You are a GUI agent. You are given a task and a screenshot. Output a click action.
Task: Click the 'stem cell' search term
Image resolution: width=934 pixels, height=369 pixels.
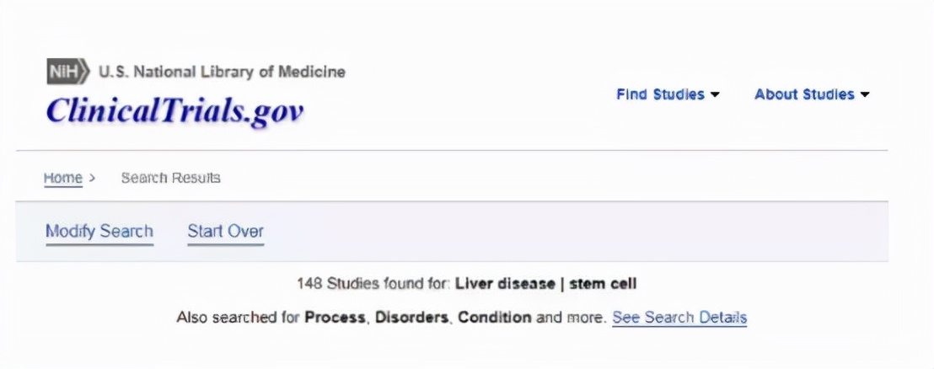pyautogui.click(x=603, y=283)
